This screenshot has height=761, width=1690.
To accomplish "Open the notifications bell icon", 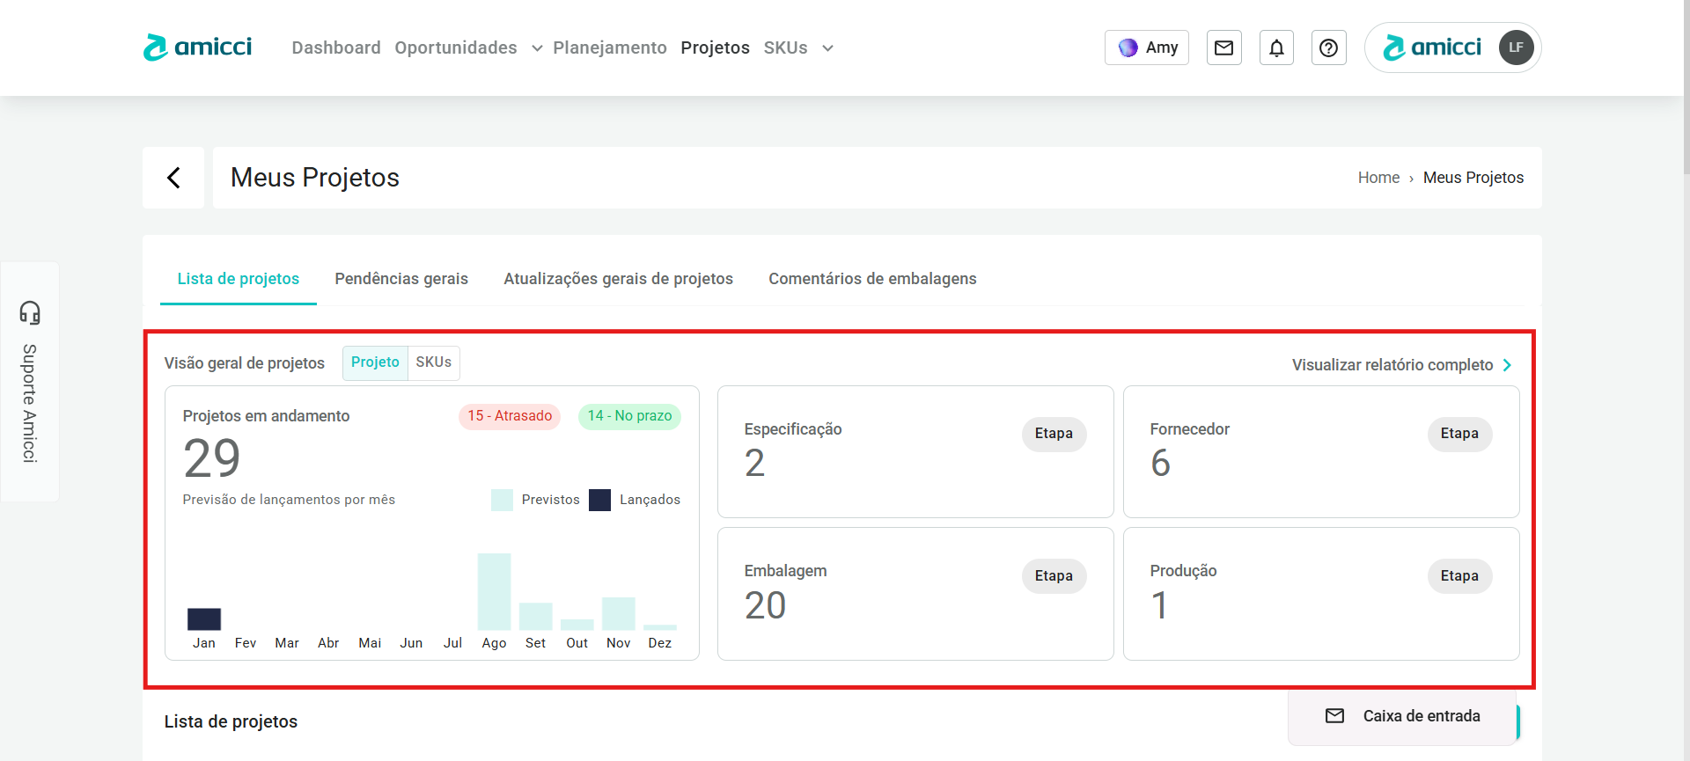I will 1276,48.
